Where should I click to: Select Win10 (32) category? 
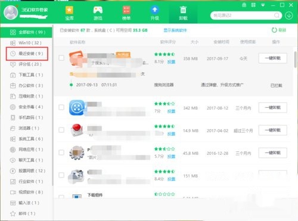tap(26, 43)
